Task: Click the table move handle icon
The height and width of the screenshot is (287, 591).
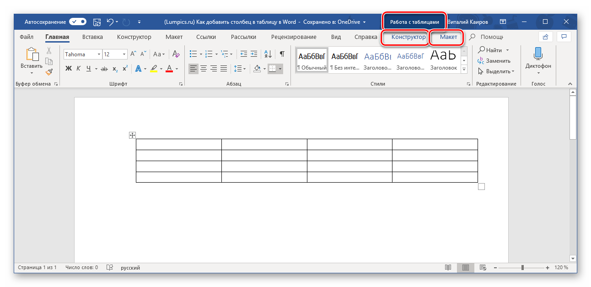Action: click(132, 135)
